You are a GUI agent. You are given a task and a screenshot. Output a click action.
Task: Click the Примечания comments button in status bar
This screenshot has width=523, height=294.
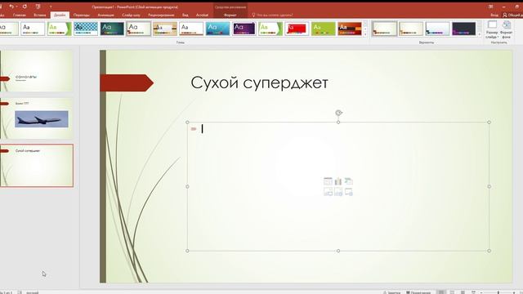click(x=418, y=292)
